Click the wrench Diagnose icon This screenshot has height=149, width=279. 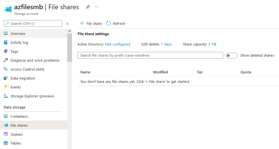point(6,60)
